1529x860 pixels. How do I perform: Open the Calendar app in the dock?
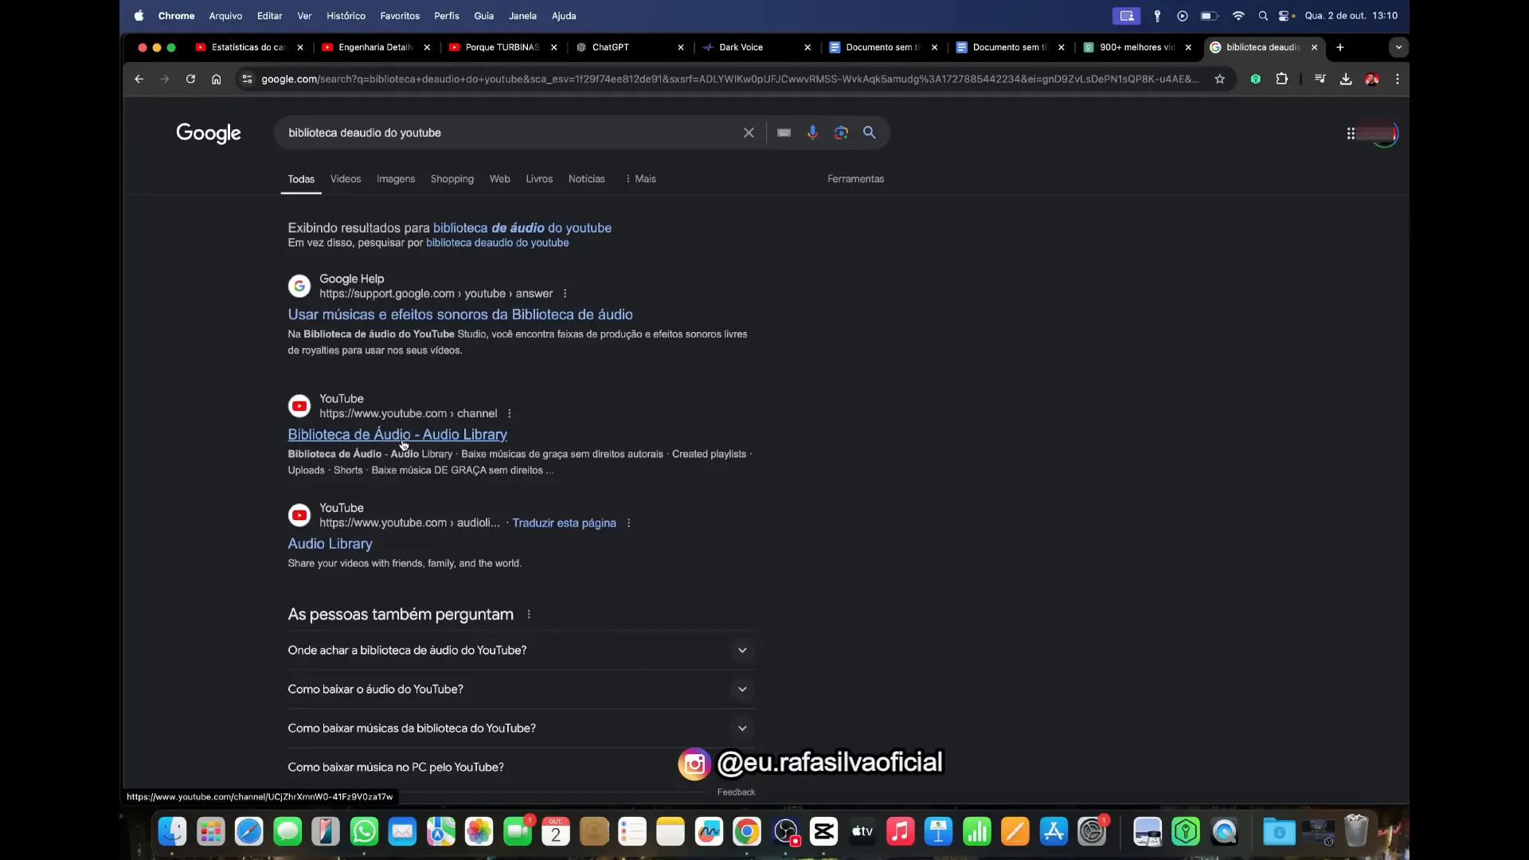tap(555, 832)
